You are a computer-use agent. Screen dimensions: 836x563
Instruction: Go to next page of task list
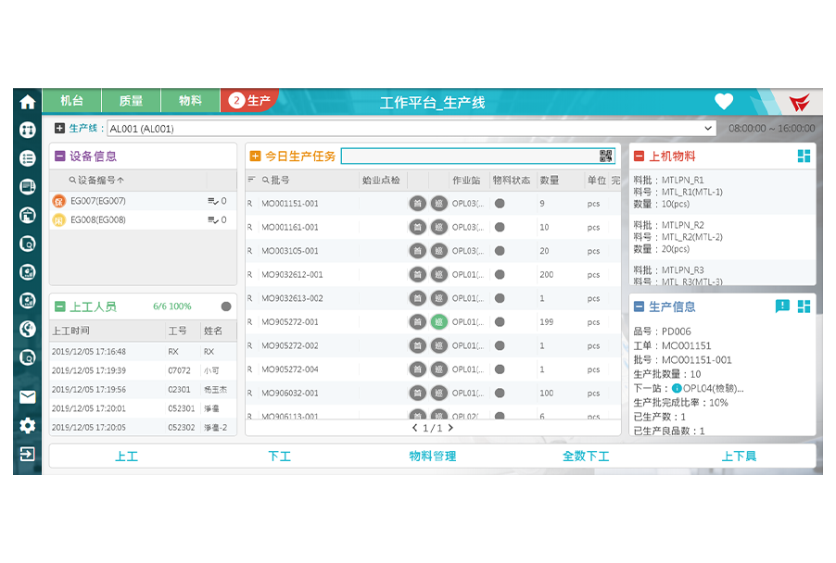click(450, 428)
